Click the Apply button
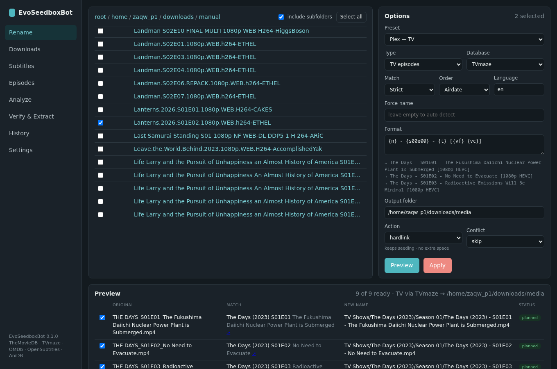The image size is (557, 369). [437, 265]
